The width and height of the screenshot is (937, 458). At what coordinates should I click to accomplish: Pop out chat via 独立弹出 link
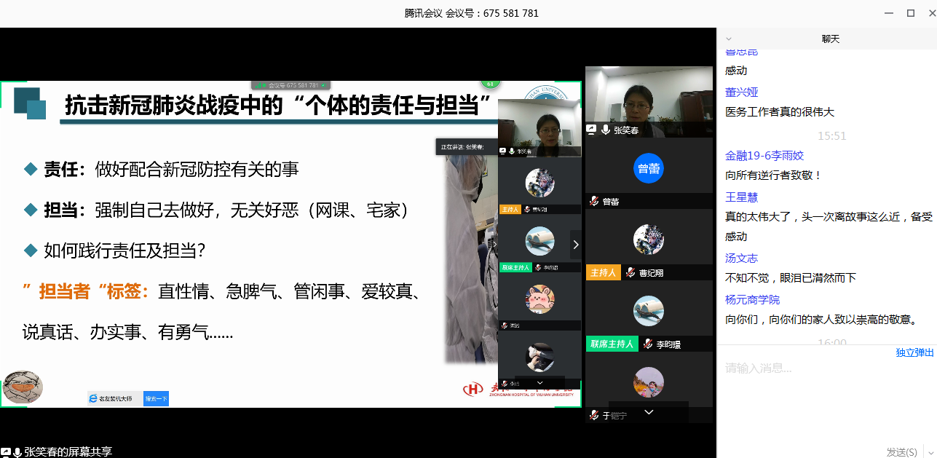click(x=914, y=352)
